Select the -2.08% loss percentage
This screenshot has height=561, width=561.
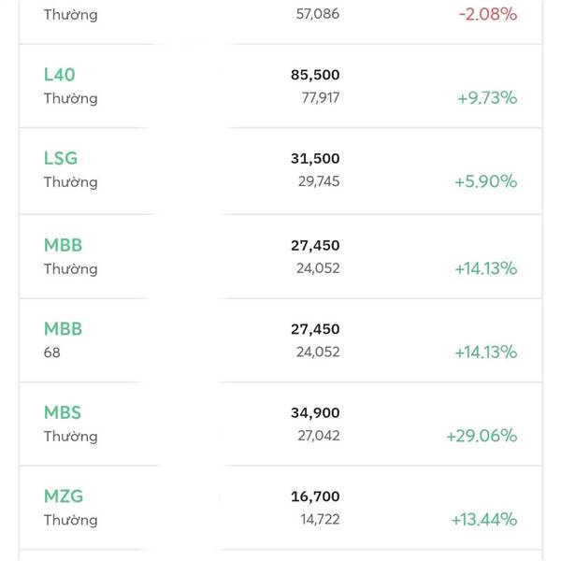click(x=487, y=15)
